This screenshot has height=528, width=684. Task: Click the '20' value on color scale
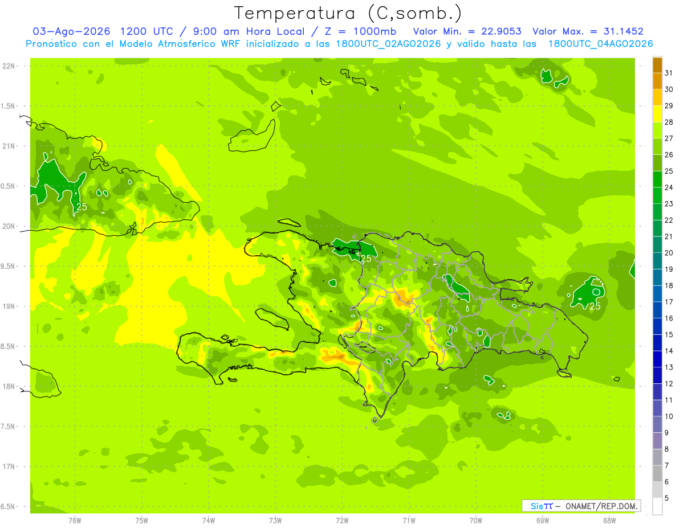tap(669, 253)
